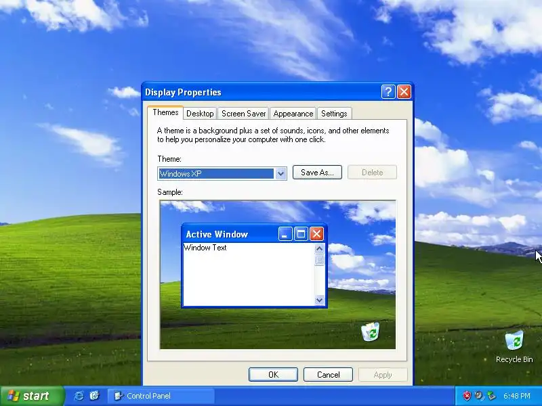
Task: Click the sample window scroll down arrow
Action: tap(319, 300)
